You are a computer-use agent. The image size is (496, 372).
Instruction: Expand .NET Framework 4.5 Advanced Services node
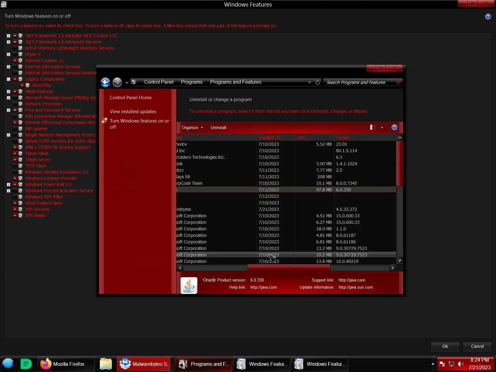coord(9,42)
